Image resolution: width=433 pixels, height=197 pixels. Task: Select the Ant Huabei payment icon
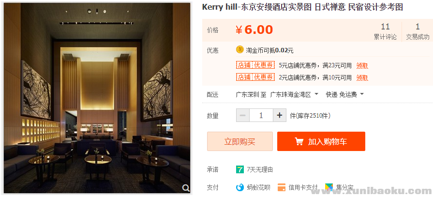point(239,187)
